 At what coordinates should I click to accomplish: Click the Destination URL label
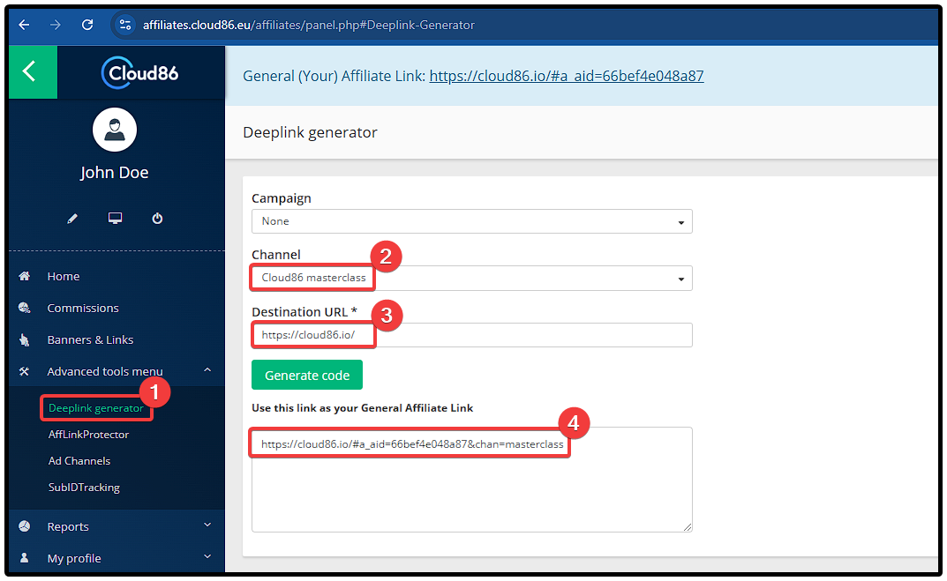click(304, 312)
